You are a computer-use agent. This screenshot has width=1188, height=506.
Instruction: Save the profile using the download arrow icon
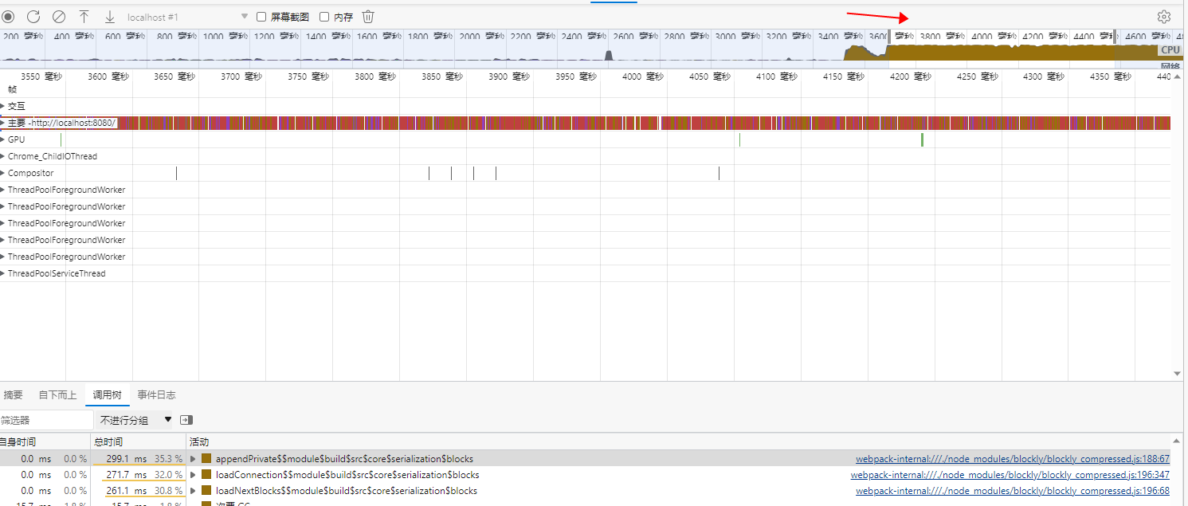[x=108, y=16]
